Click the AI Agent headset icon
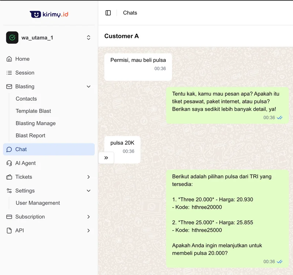 tap(9, 163)
